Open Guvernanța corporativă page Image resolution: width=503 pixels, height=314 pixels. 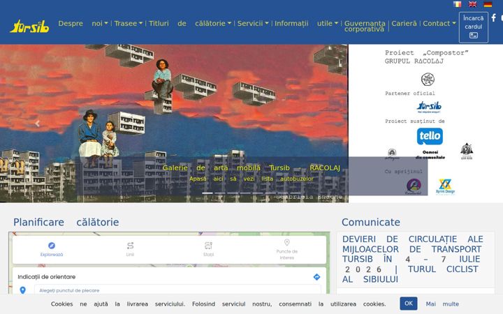coord(365,26)
